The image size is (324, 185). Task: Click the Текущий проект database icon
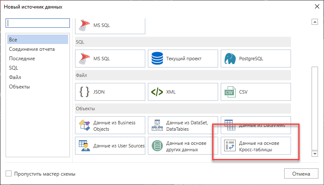click(157, 59)
